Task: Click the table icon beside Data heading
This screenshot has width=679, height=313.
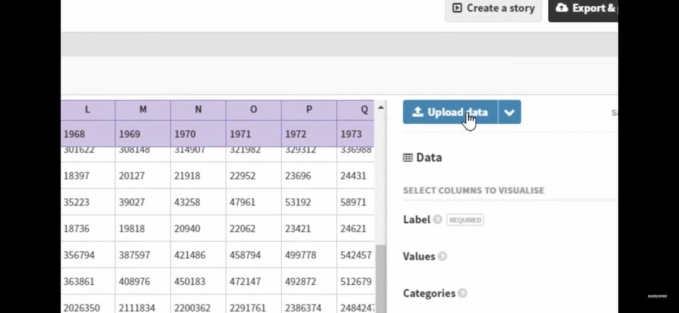Action: [x=407, y=158]
